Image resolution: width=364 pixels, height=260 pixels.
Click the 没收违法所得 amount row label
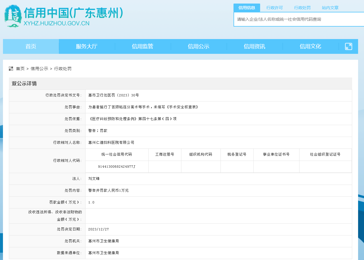(x=55, y=216)
